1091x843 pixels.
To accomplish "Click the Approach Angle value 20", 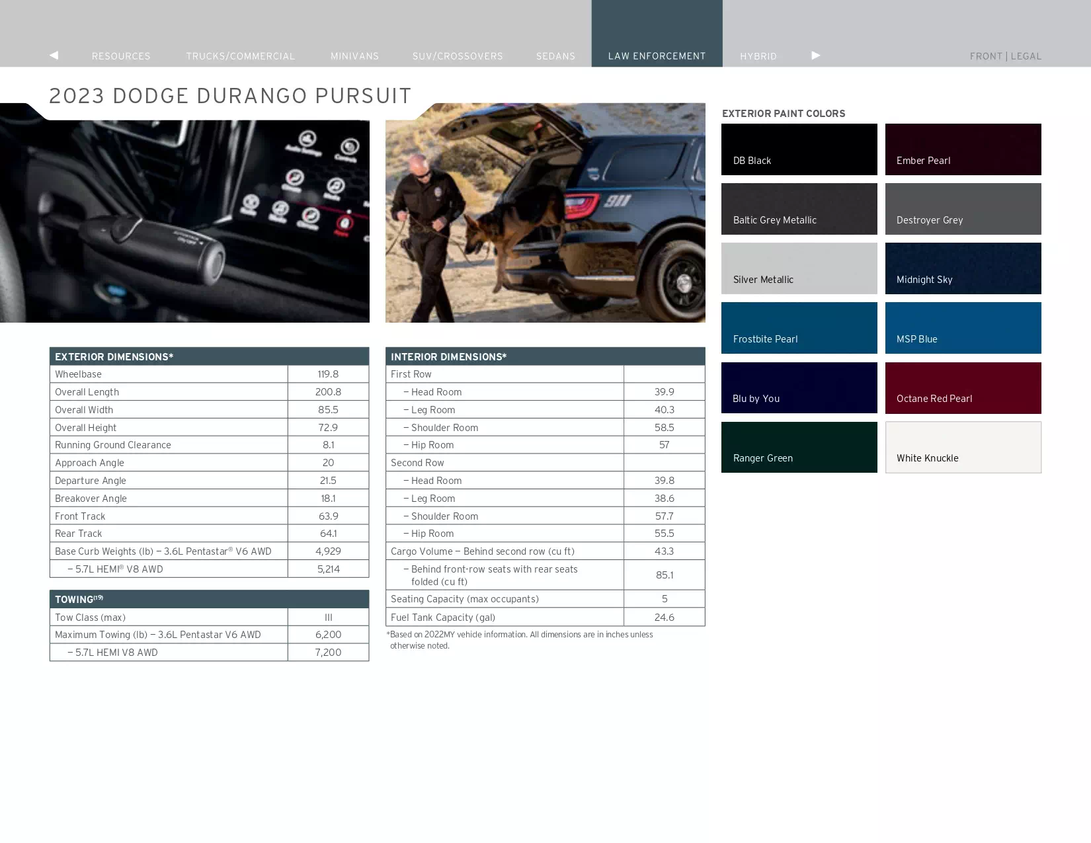I will pyautogui.click(x=328, y=463).
